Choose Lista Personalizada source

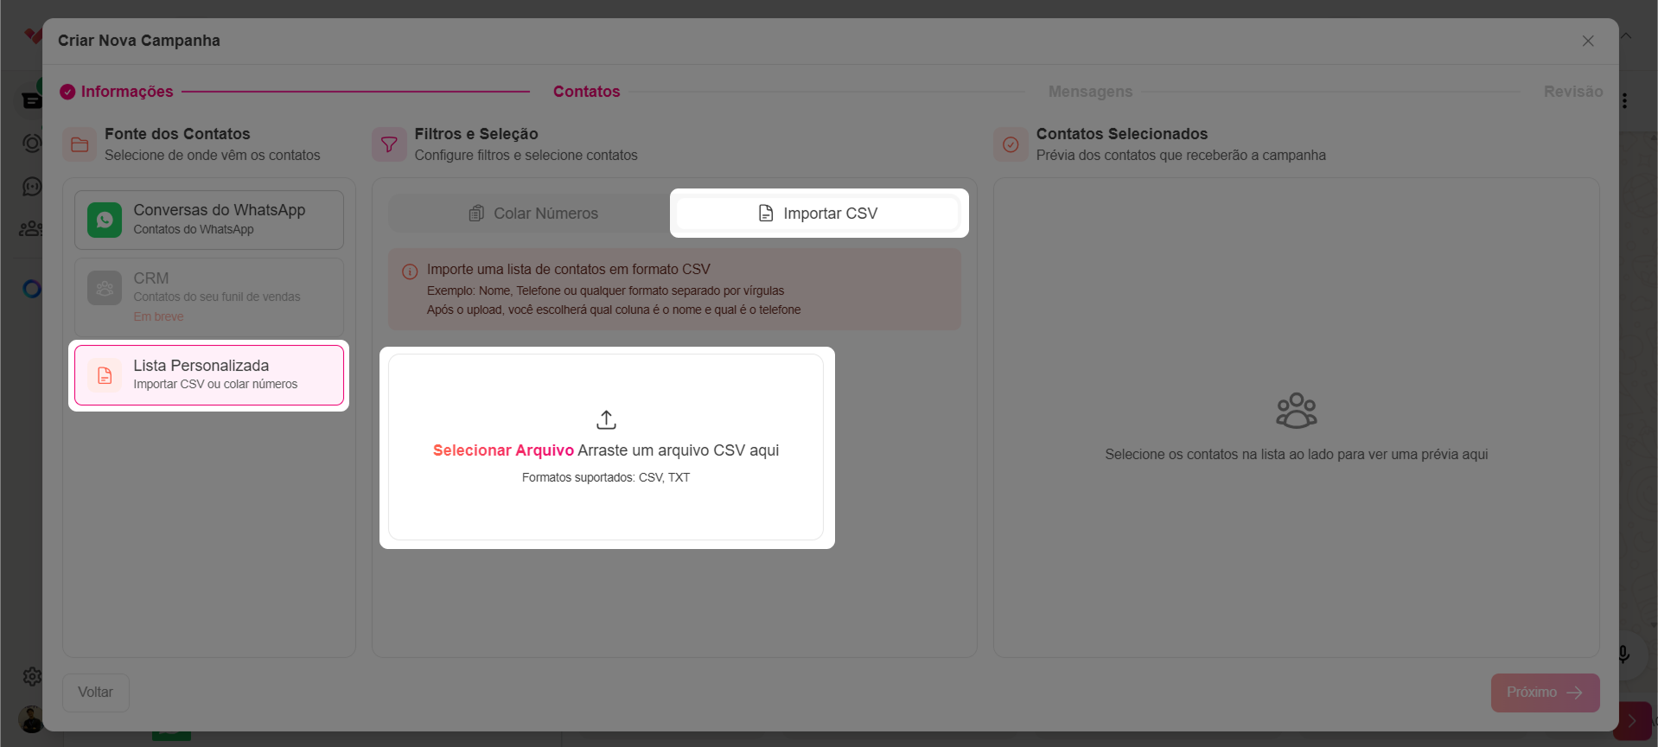209,375
